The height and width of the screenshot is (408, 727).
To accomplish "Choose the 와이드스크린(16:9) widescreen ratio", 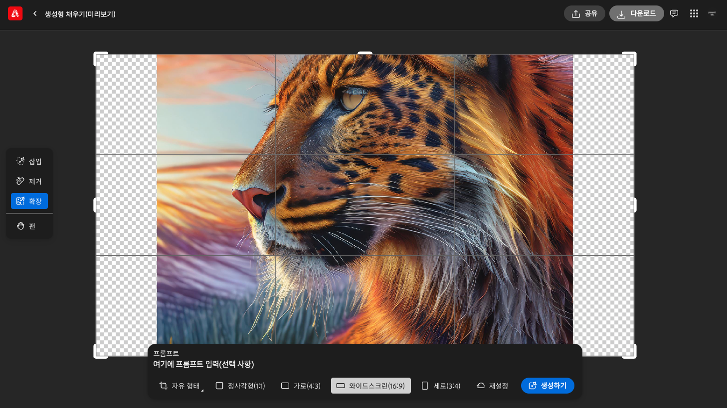I will pos(371,386).
